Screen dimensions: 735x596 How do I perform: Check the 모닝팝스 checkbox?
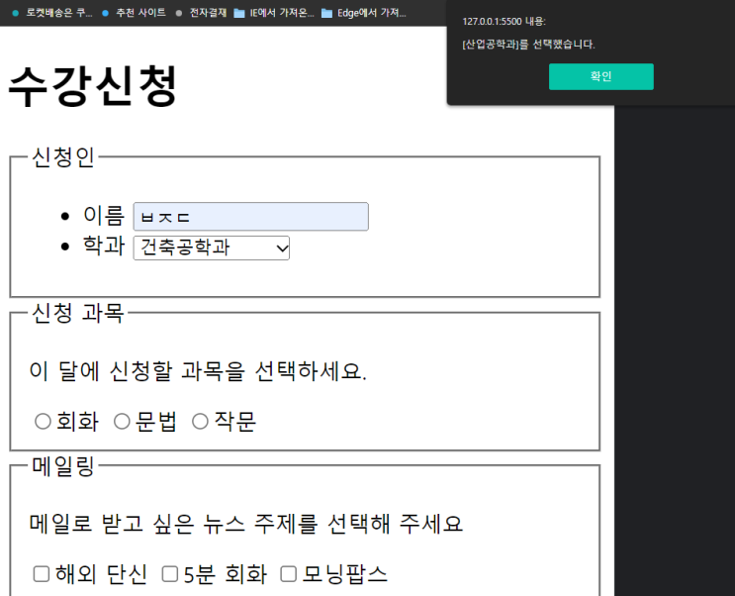point(288,574)
